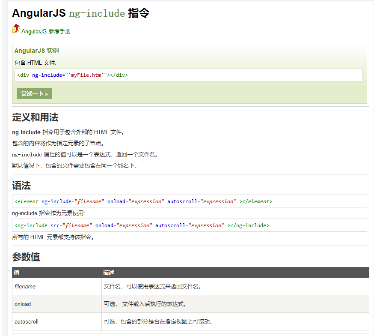Click the onload description cell

pos(145,304)
